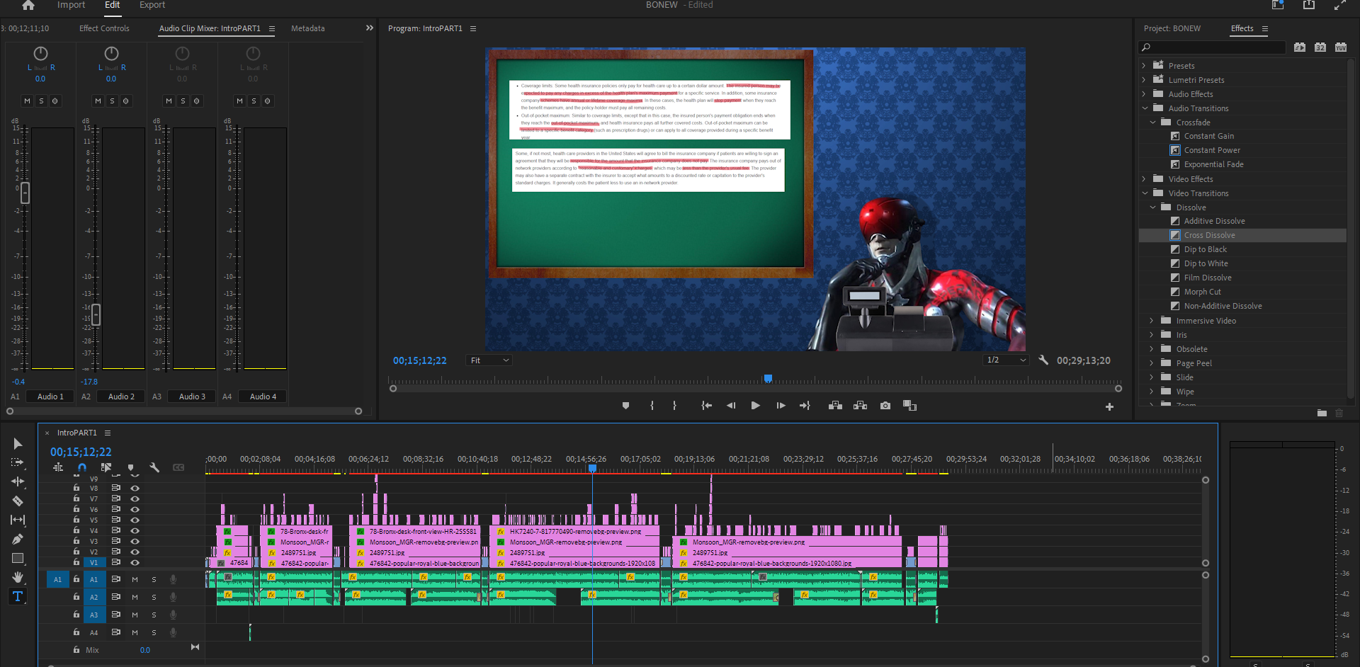Toggle timeline Snap magnet icon
This screenshot has height=667, width=1360.
pos(82,467)
